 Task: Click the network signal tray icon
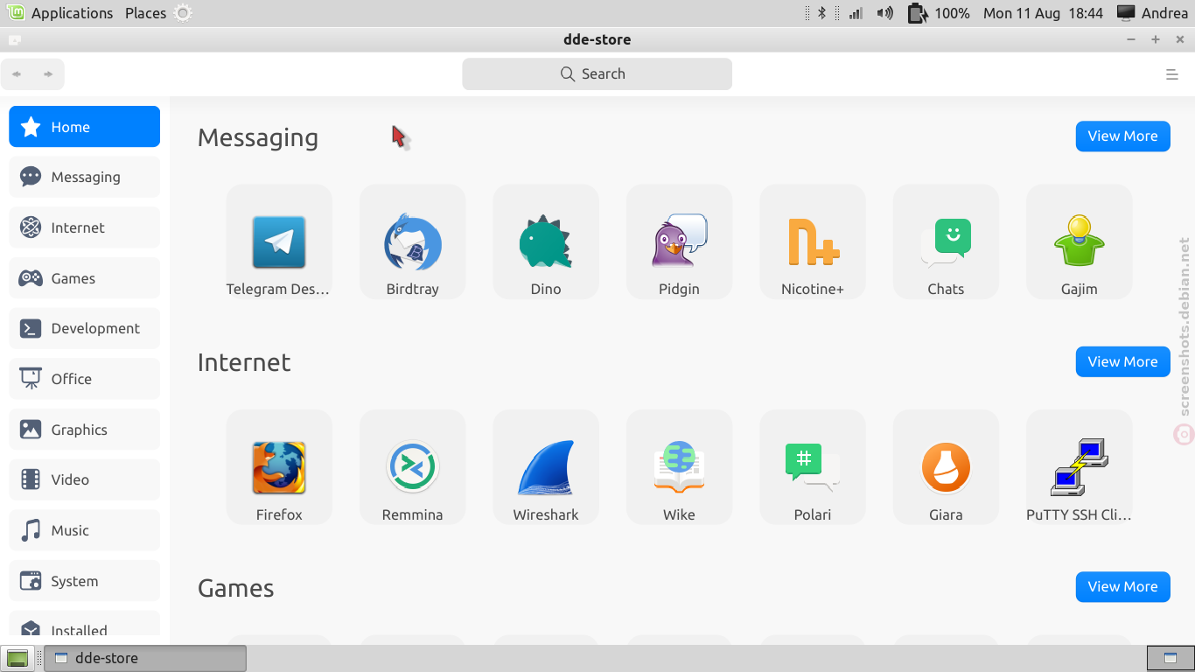(x=856, y=13)
